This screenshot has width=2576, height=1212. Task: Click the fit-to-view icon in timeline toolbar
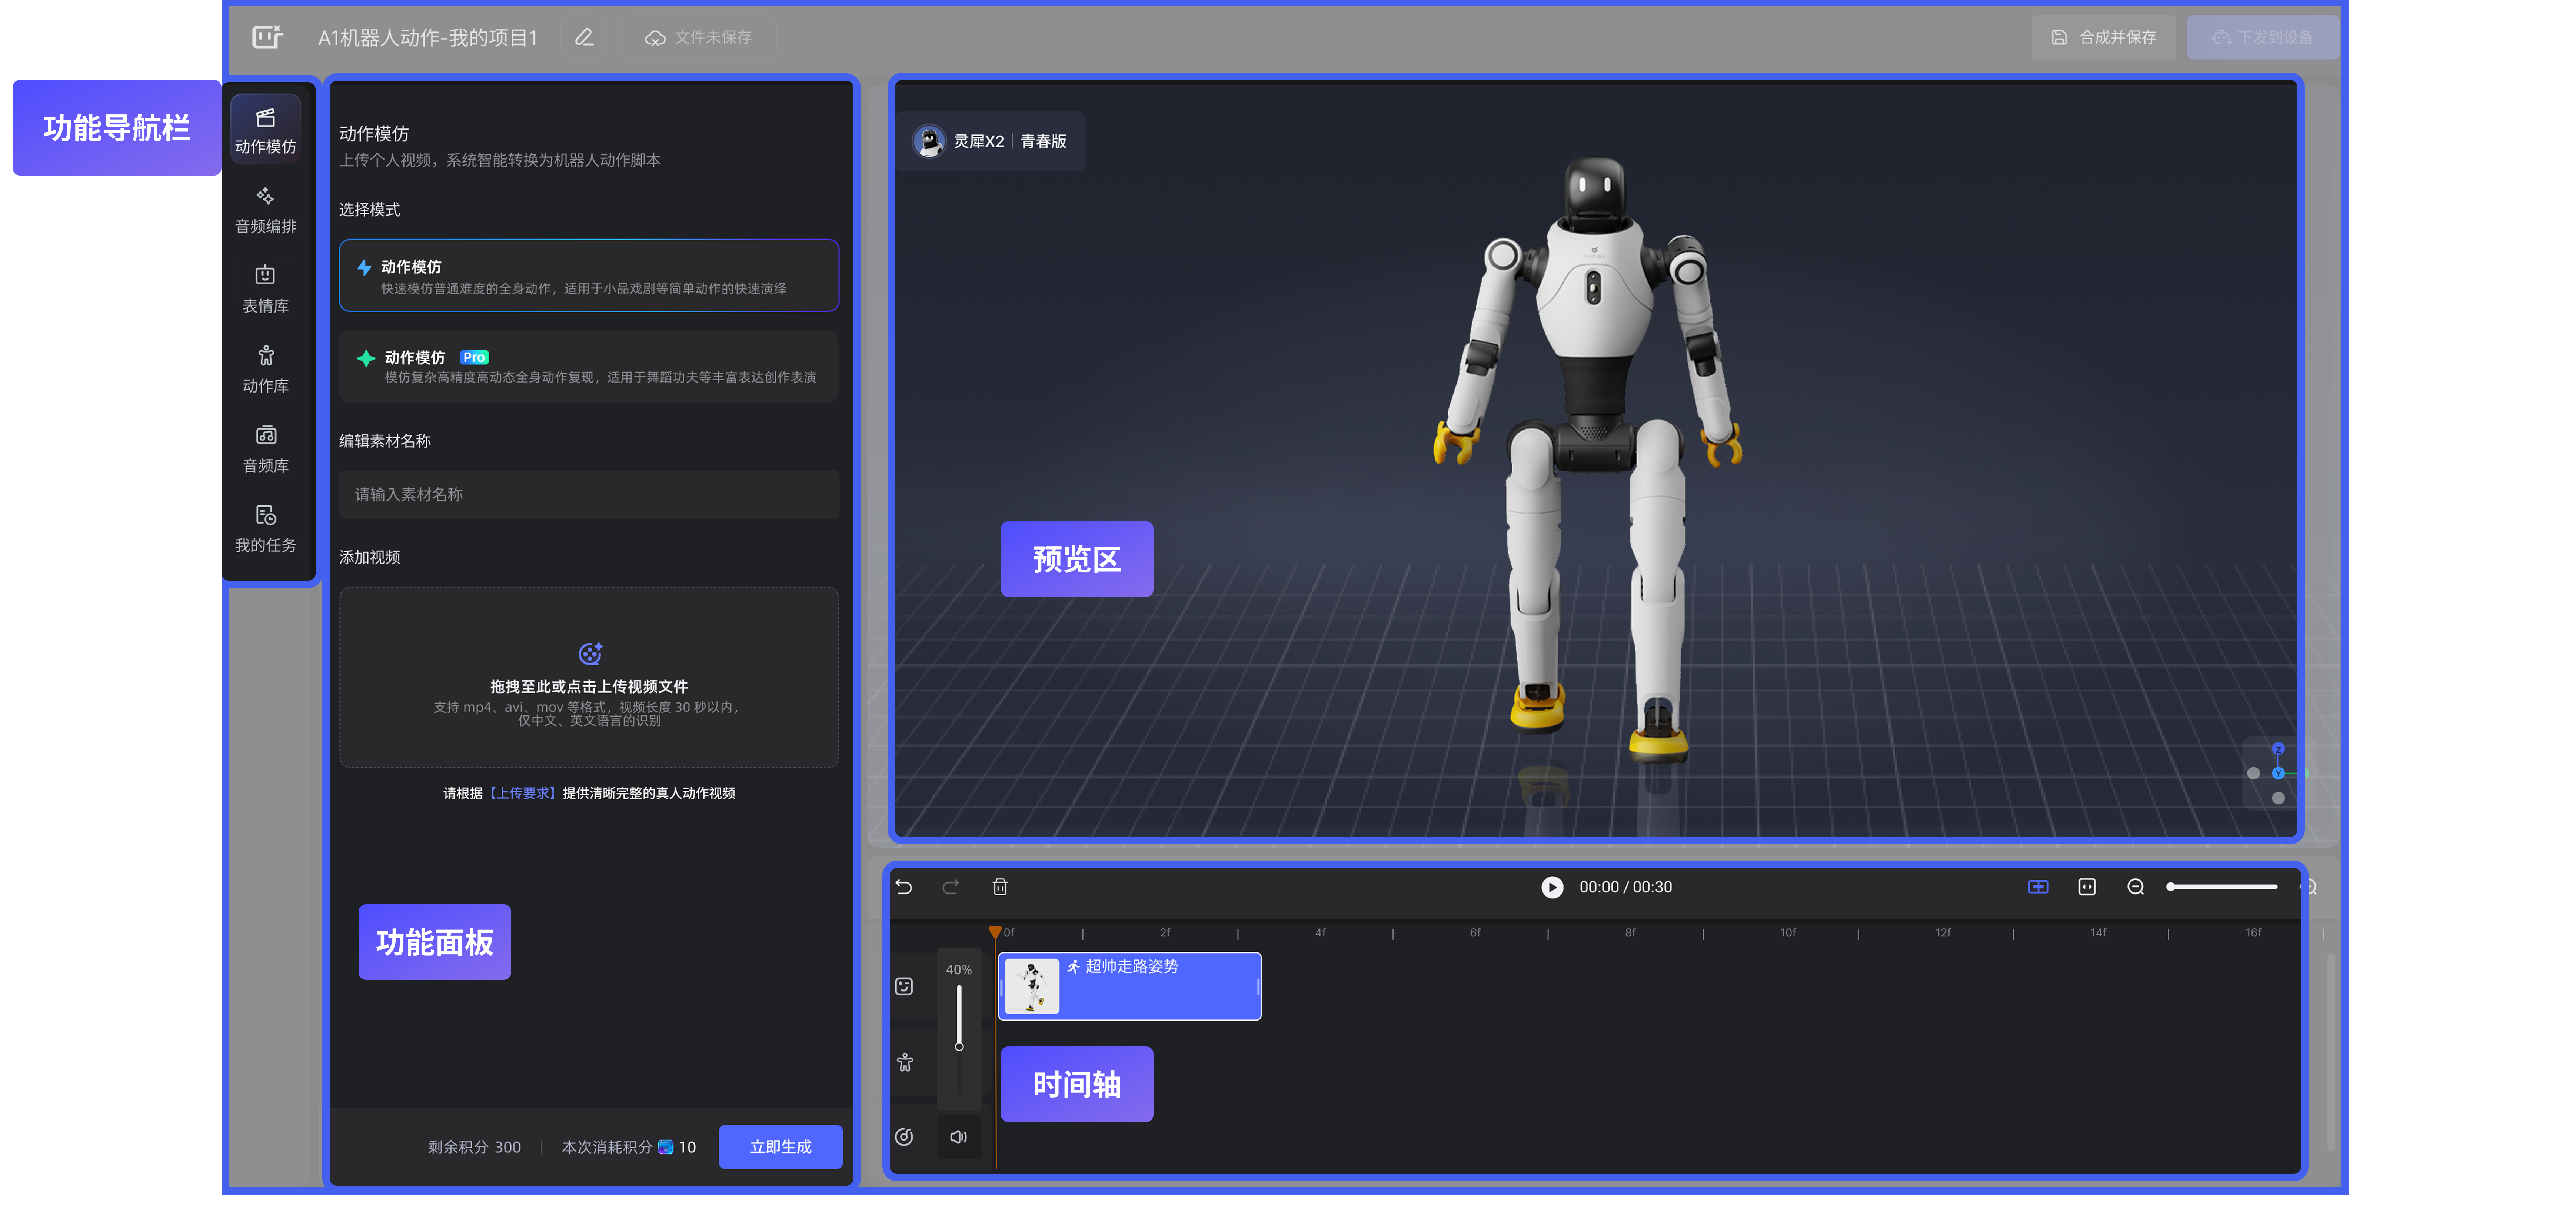pos(2087,887)
